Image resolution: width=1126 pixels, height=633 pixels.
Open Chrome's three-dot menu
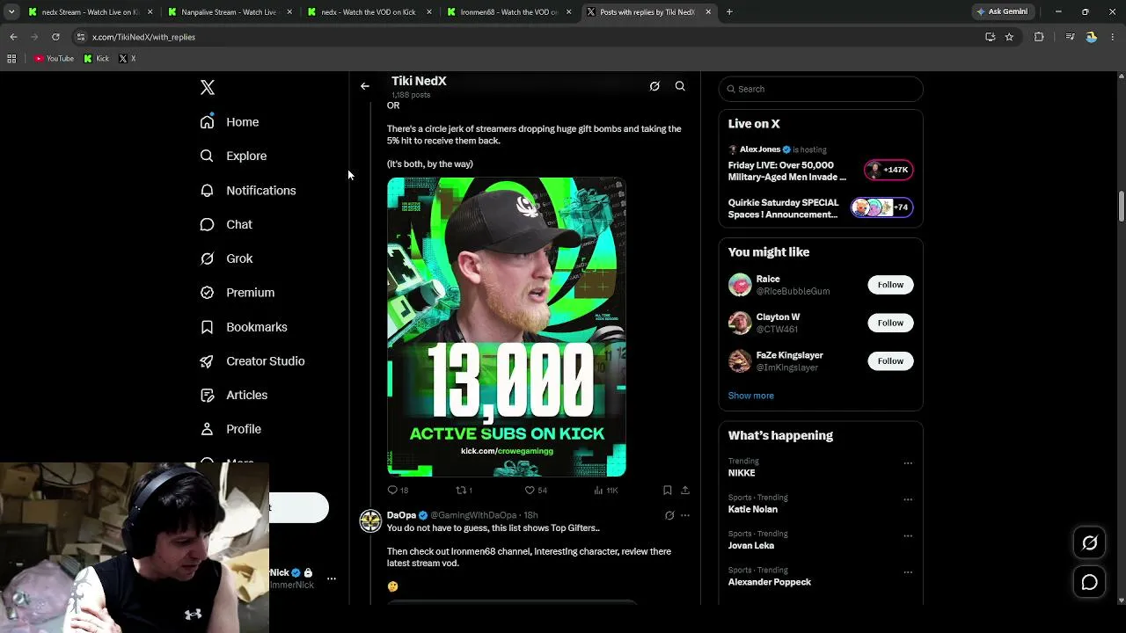(x=1113, y=37)
